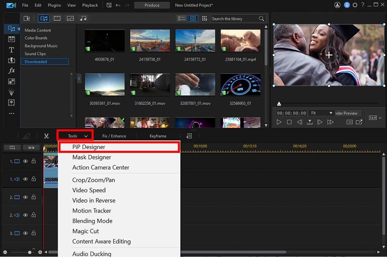Image resolution: width=387 pixels, height=257 pixels.
Task: Open the Title Room (T icon)
Action: pos(11,50)
